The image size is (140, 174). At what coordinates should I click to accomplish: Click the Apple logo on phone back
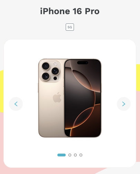coord(57,97)
